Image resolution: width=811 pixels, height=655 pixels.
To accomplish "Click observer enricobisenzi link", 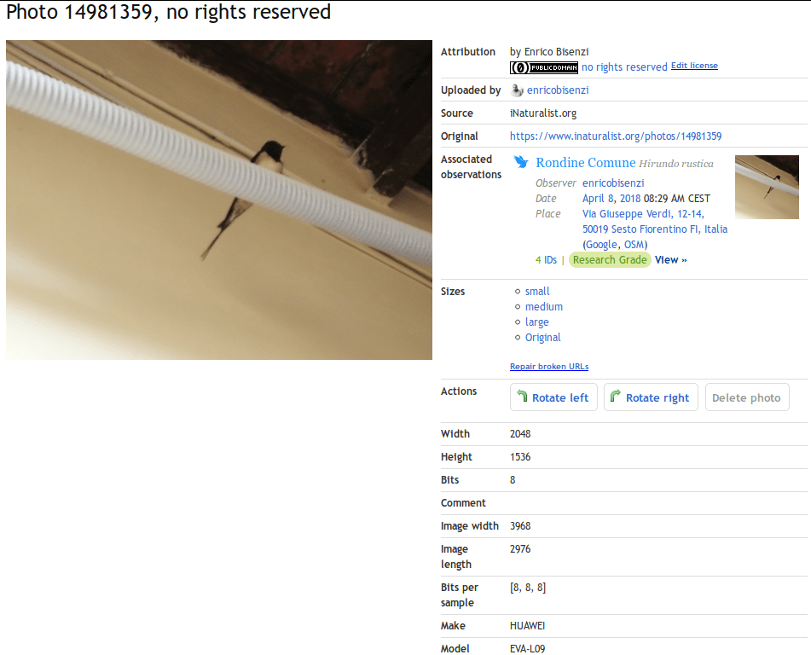I will click(613, 183).
